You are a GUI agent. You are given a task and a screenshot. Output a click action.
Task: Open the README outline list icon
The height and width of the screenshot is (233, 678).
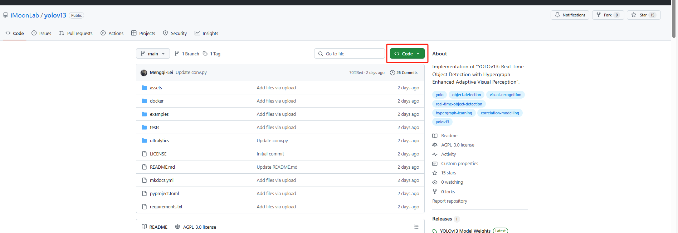(416, 227)
